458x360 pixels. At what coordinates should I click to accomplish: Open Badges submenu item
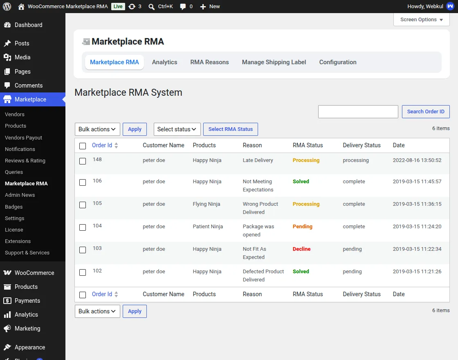click(14, 207)
